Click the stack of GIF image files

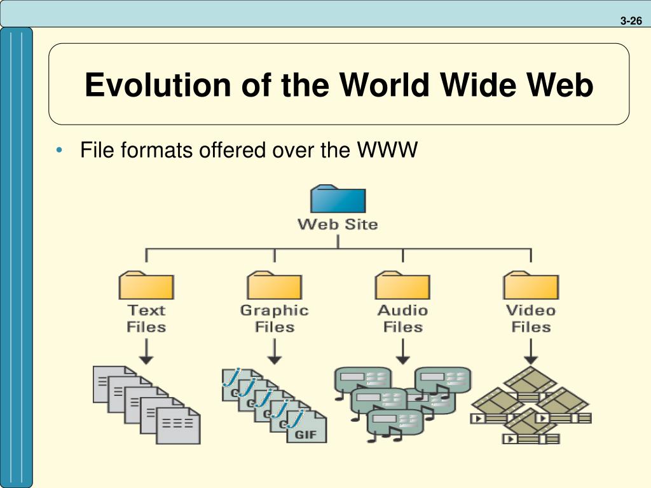pyautogui.click(x=275, y=405)
